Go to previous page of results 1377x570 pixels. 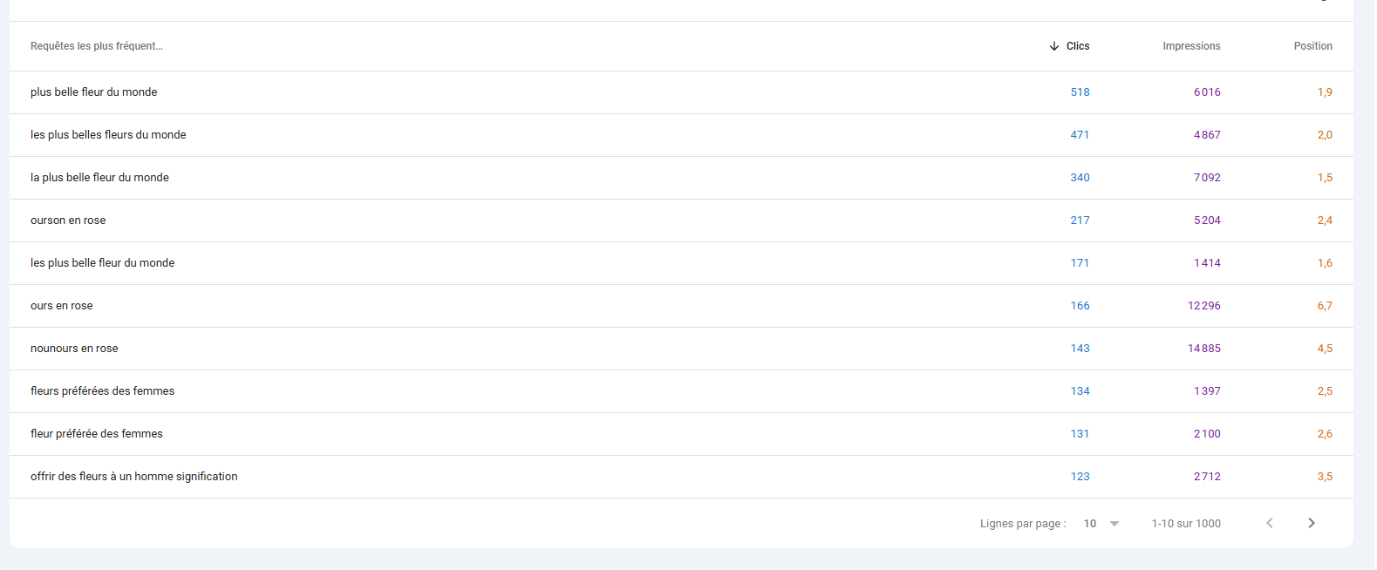click(x=1270, y=523)
